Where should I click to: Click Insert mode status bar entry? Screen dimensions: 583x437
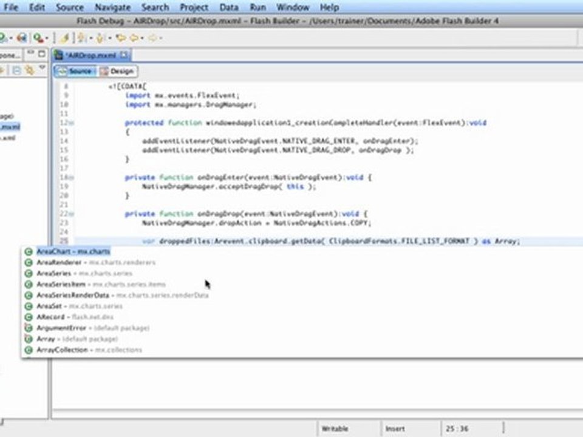tap(395, 429)
